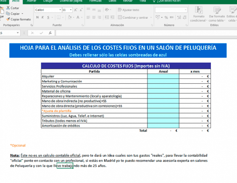Click the Copiar icon
Viewport: 237px width, 183px height.
tap(8, 13)
